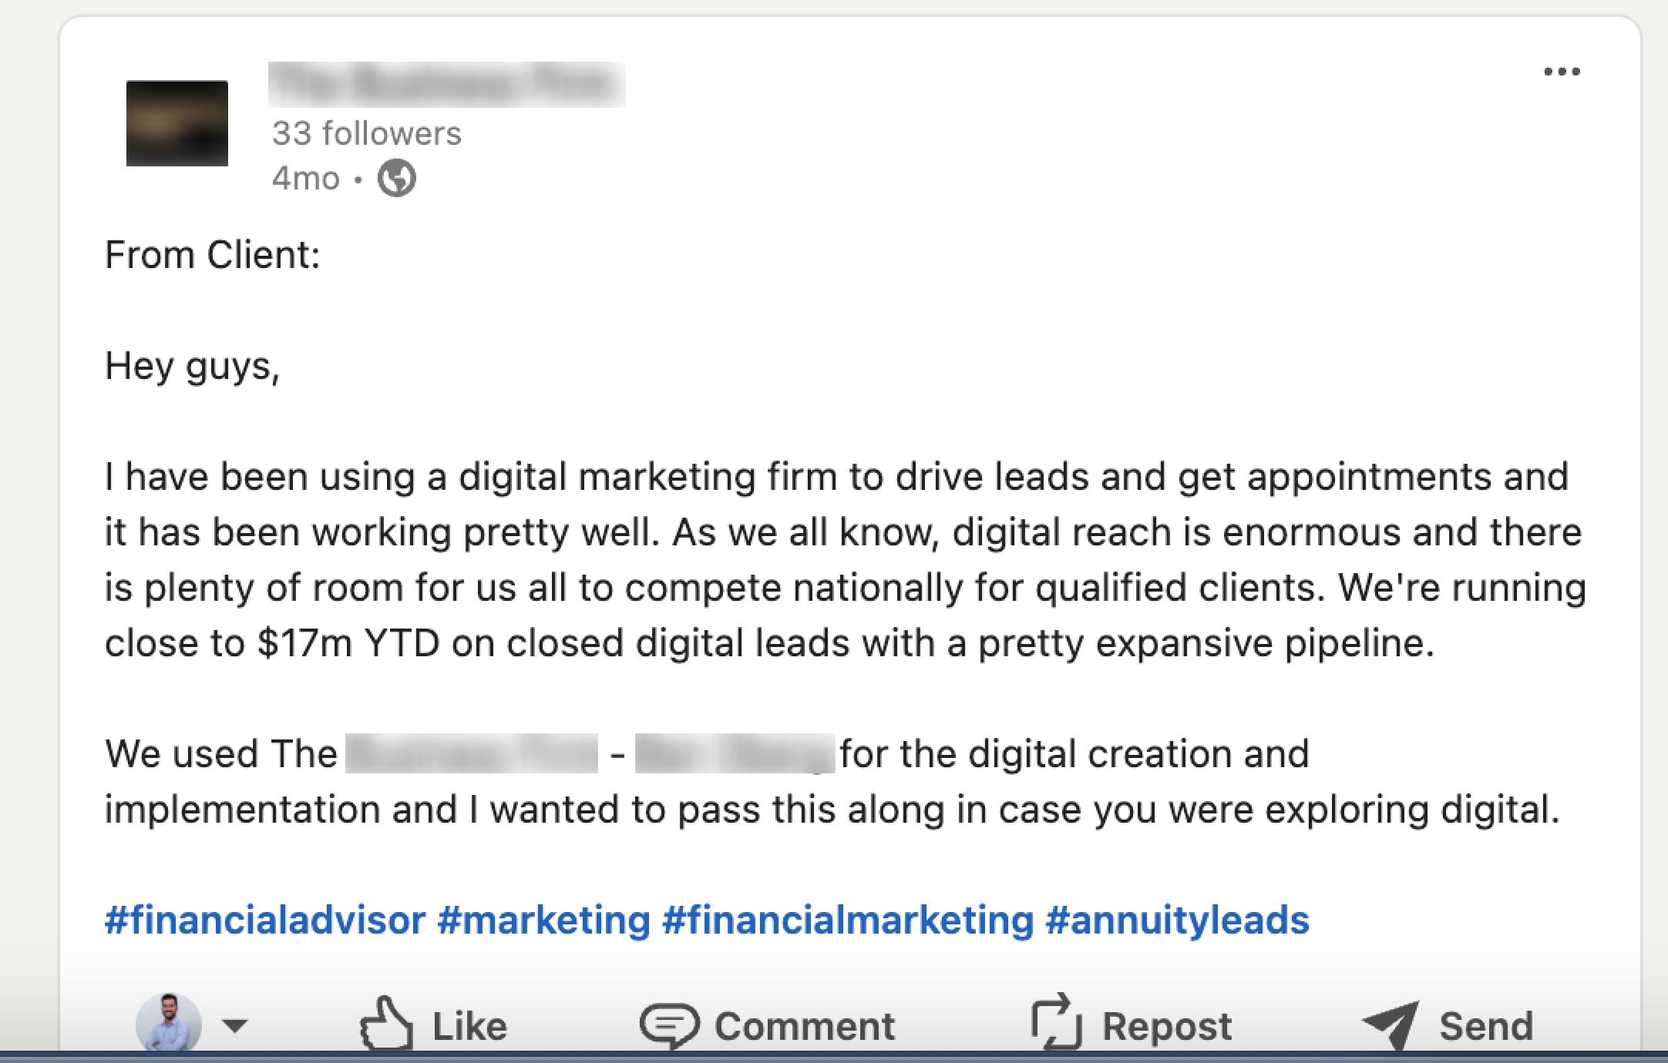
Task: Open the #annuityleads hashtag
Action: (x=1177, y=920)
